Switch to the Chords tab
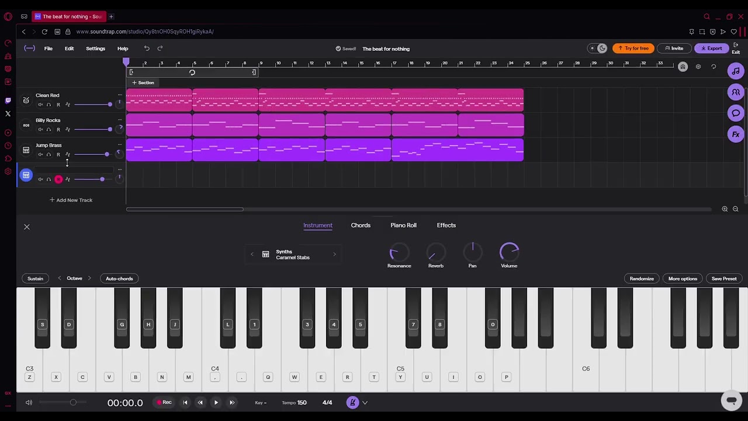 [x=361, y=225]
